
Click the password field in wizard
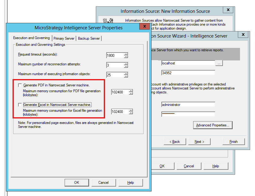(188, 114)
